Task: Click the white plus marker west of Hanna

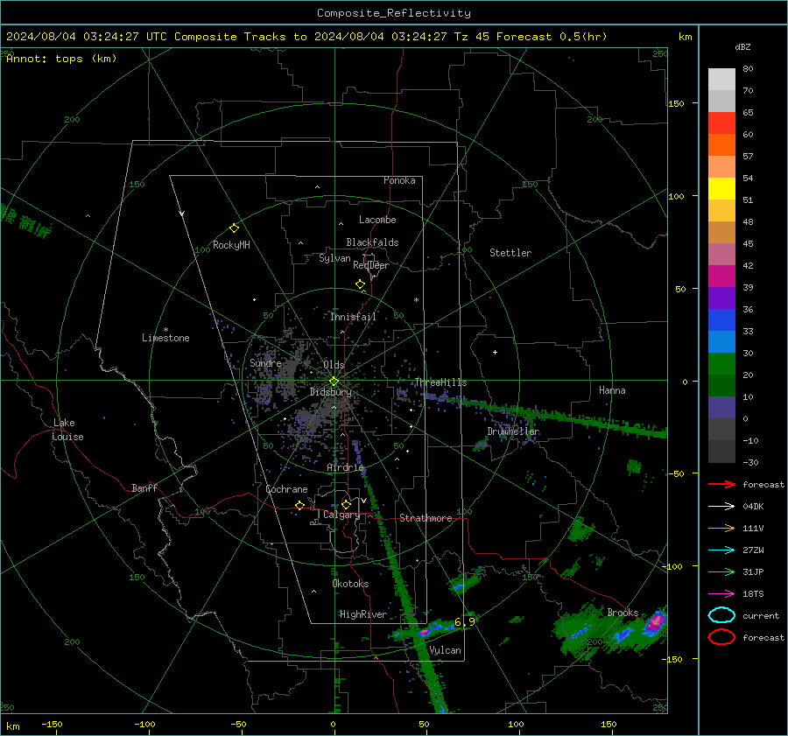Action: pyautogui.click(x=495, y=352)
